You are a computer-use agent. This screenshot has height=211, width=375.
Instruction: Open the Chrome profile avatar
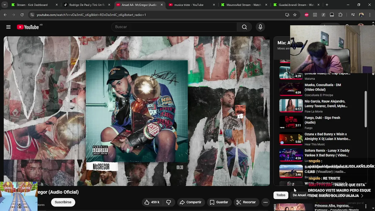[x=361, y=15]
